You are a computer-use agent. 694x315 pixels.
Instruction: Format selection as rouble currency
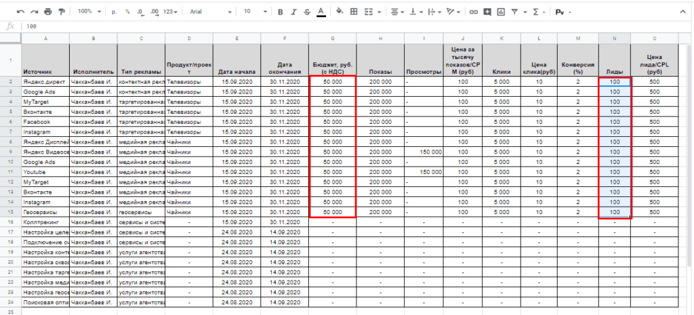(x=114, y=12)
